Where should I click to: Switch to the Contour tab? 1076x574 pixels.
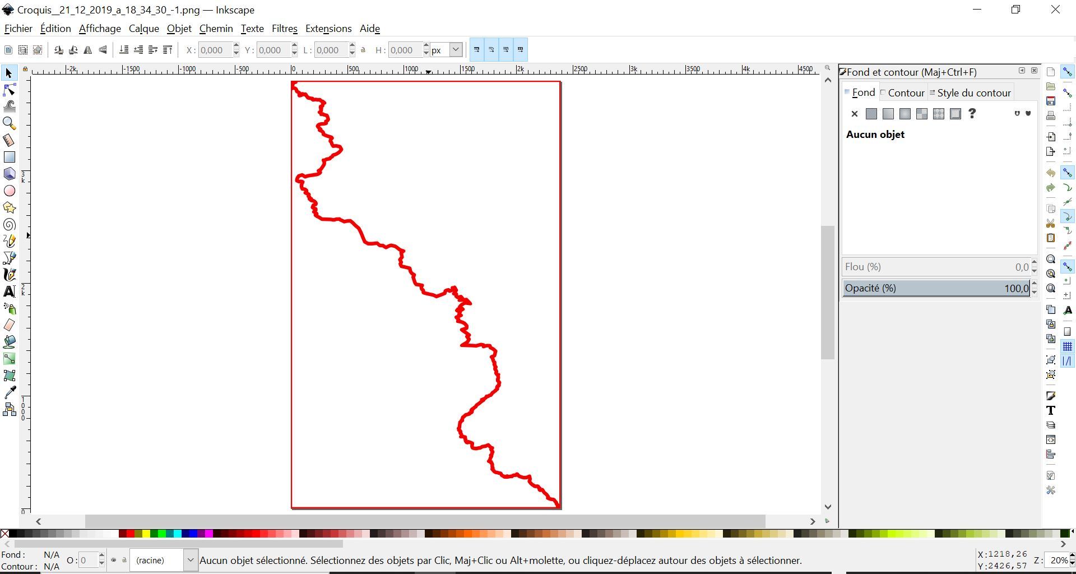[902, 93]
